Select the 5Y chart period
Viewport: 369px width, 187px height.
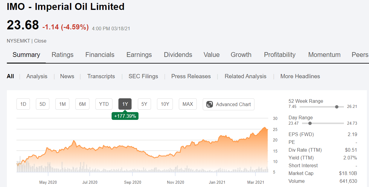pos(144,104)
